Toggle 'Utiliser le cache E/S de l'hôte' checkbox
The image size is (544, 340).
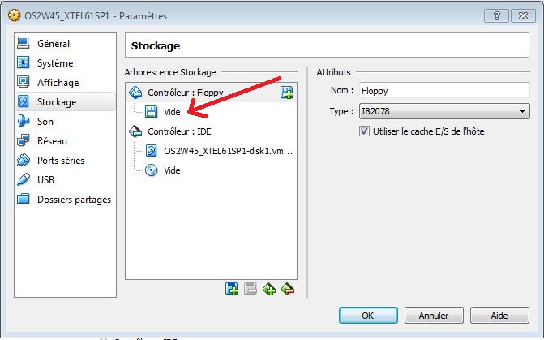(x=364, y=131)
